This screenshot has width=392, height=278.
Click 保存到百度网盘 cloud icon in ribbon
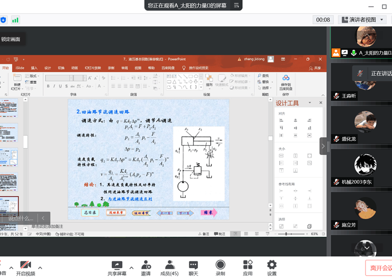click(x=286, y=81)
